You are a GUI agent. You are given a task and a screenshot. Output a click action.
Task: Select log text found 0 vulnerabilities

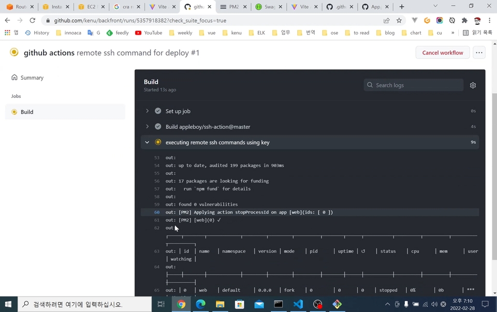208,204
